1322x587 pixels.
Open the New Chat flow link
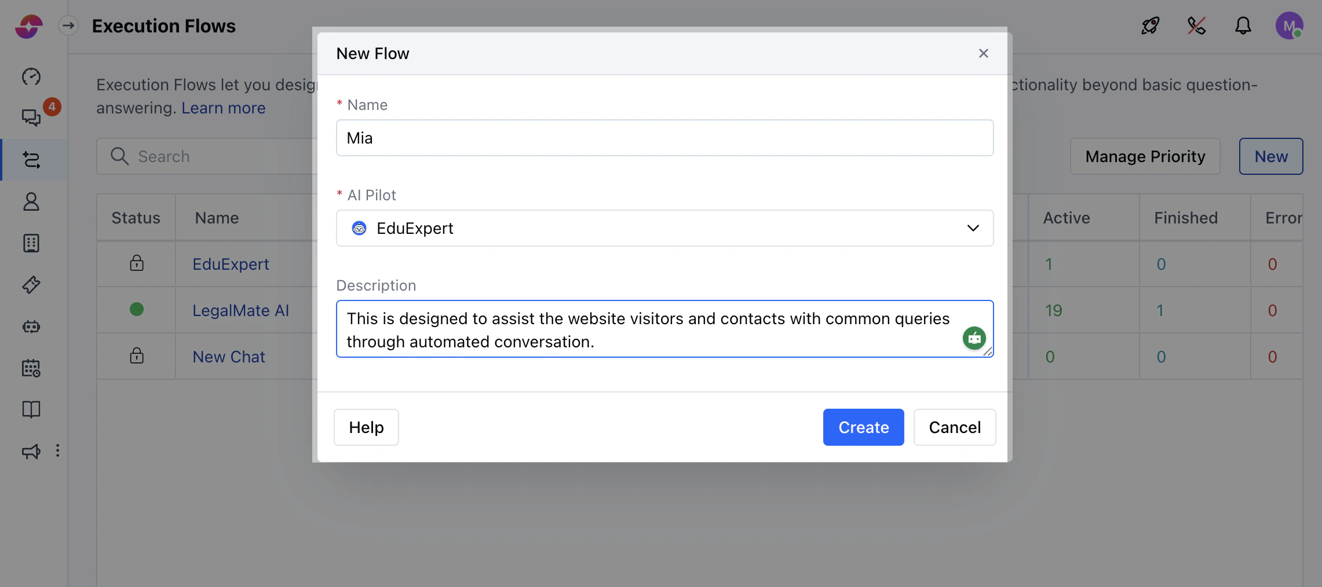[x=229, y=357]
